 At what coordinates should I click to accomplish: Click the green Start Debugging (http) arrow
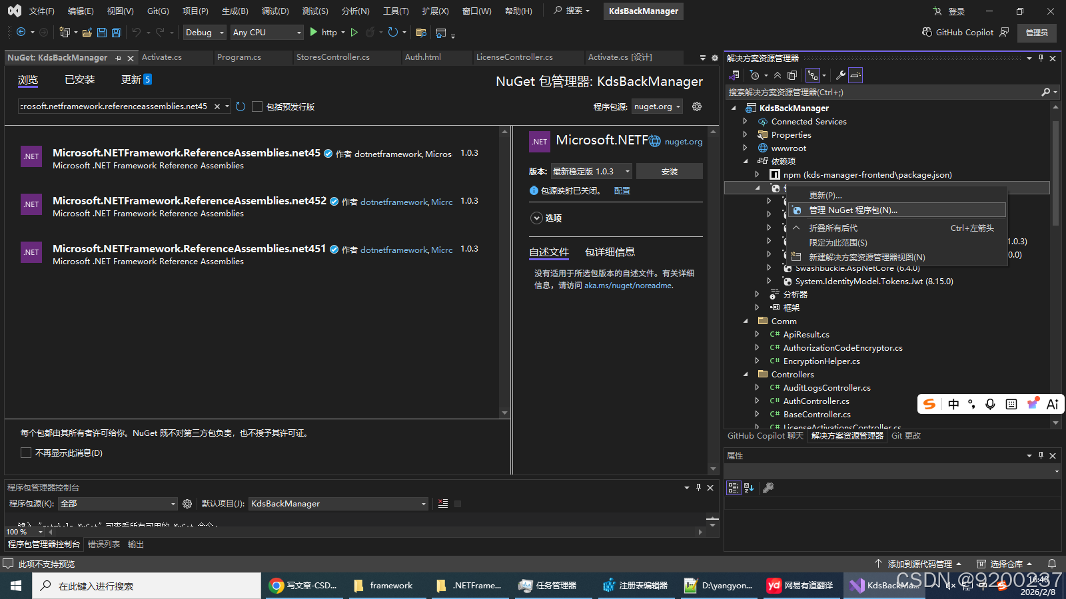tap(314, 32)
